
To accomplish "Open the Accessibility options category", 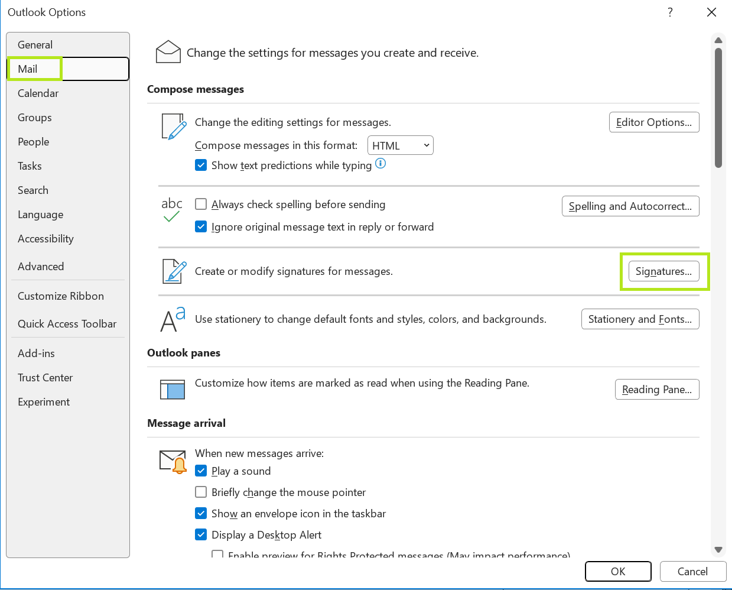I will point(68,239).
